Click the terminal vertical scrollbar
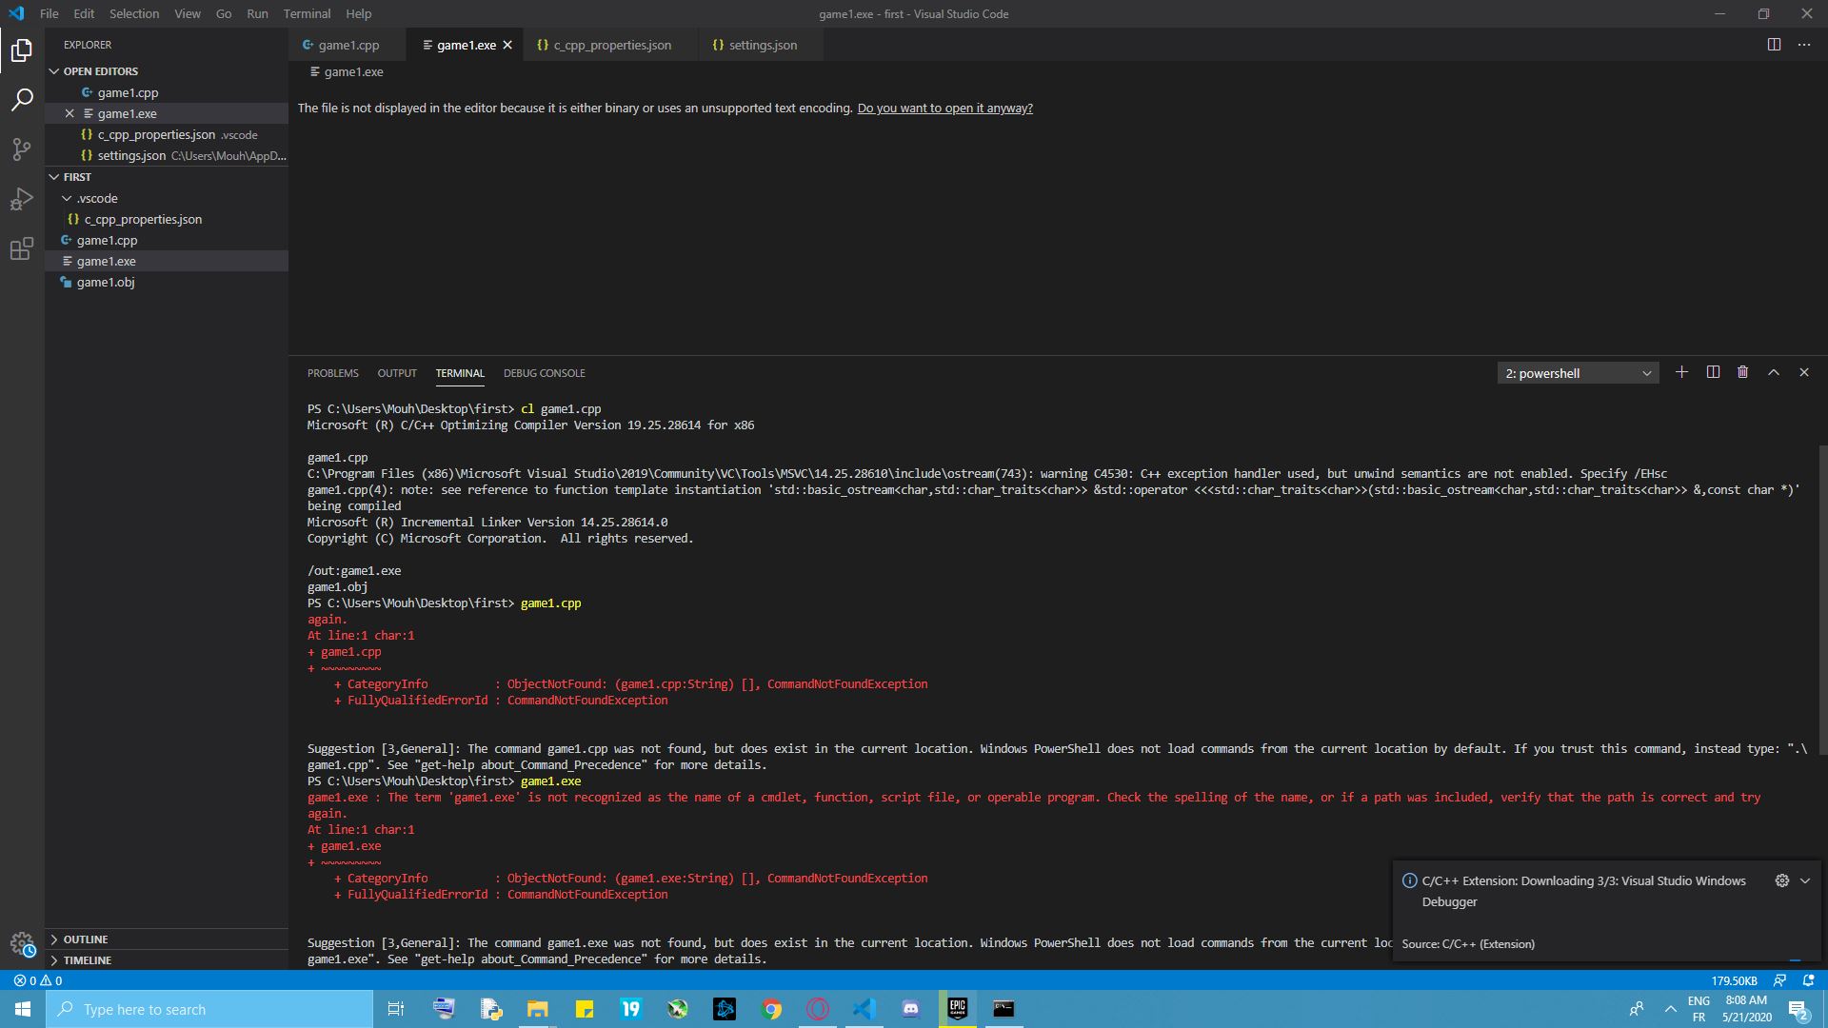The height and width of the screenshot is (1028, 1828). click(x=1822, y=600)
